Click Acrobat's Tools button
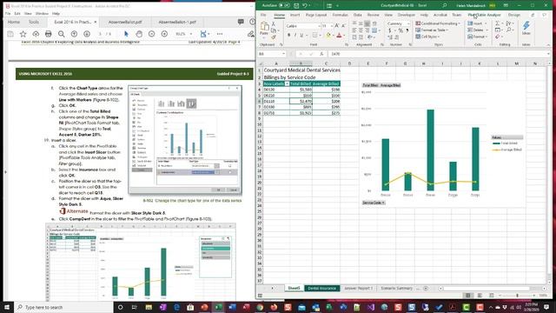Viewport: 556px width, 313px height. (x=34, y=22)
